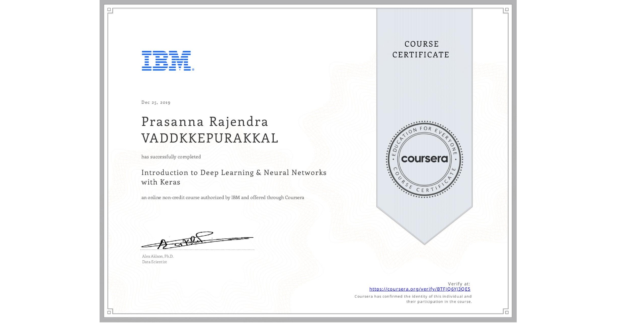Viewport: 617px width, 323px height.
Task: Click the course title Introduction to Deep Learning
Action: point(234,173)
